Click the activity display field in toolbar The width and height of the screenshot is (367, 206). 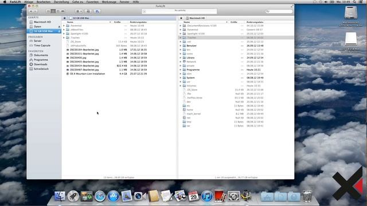[179, 11]
